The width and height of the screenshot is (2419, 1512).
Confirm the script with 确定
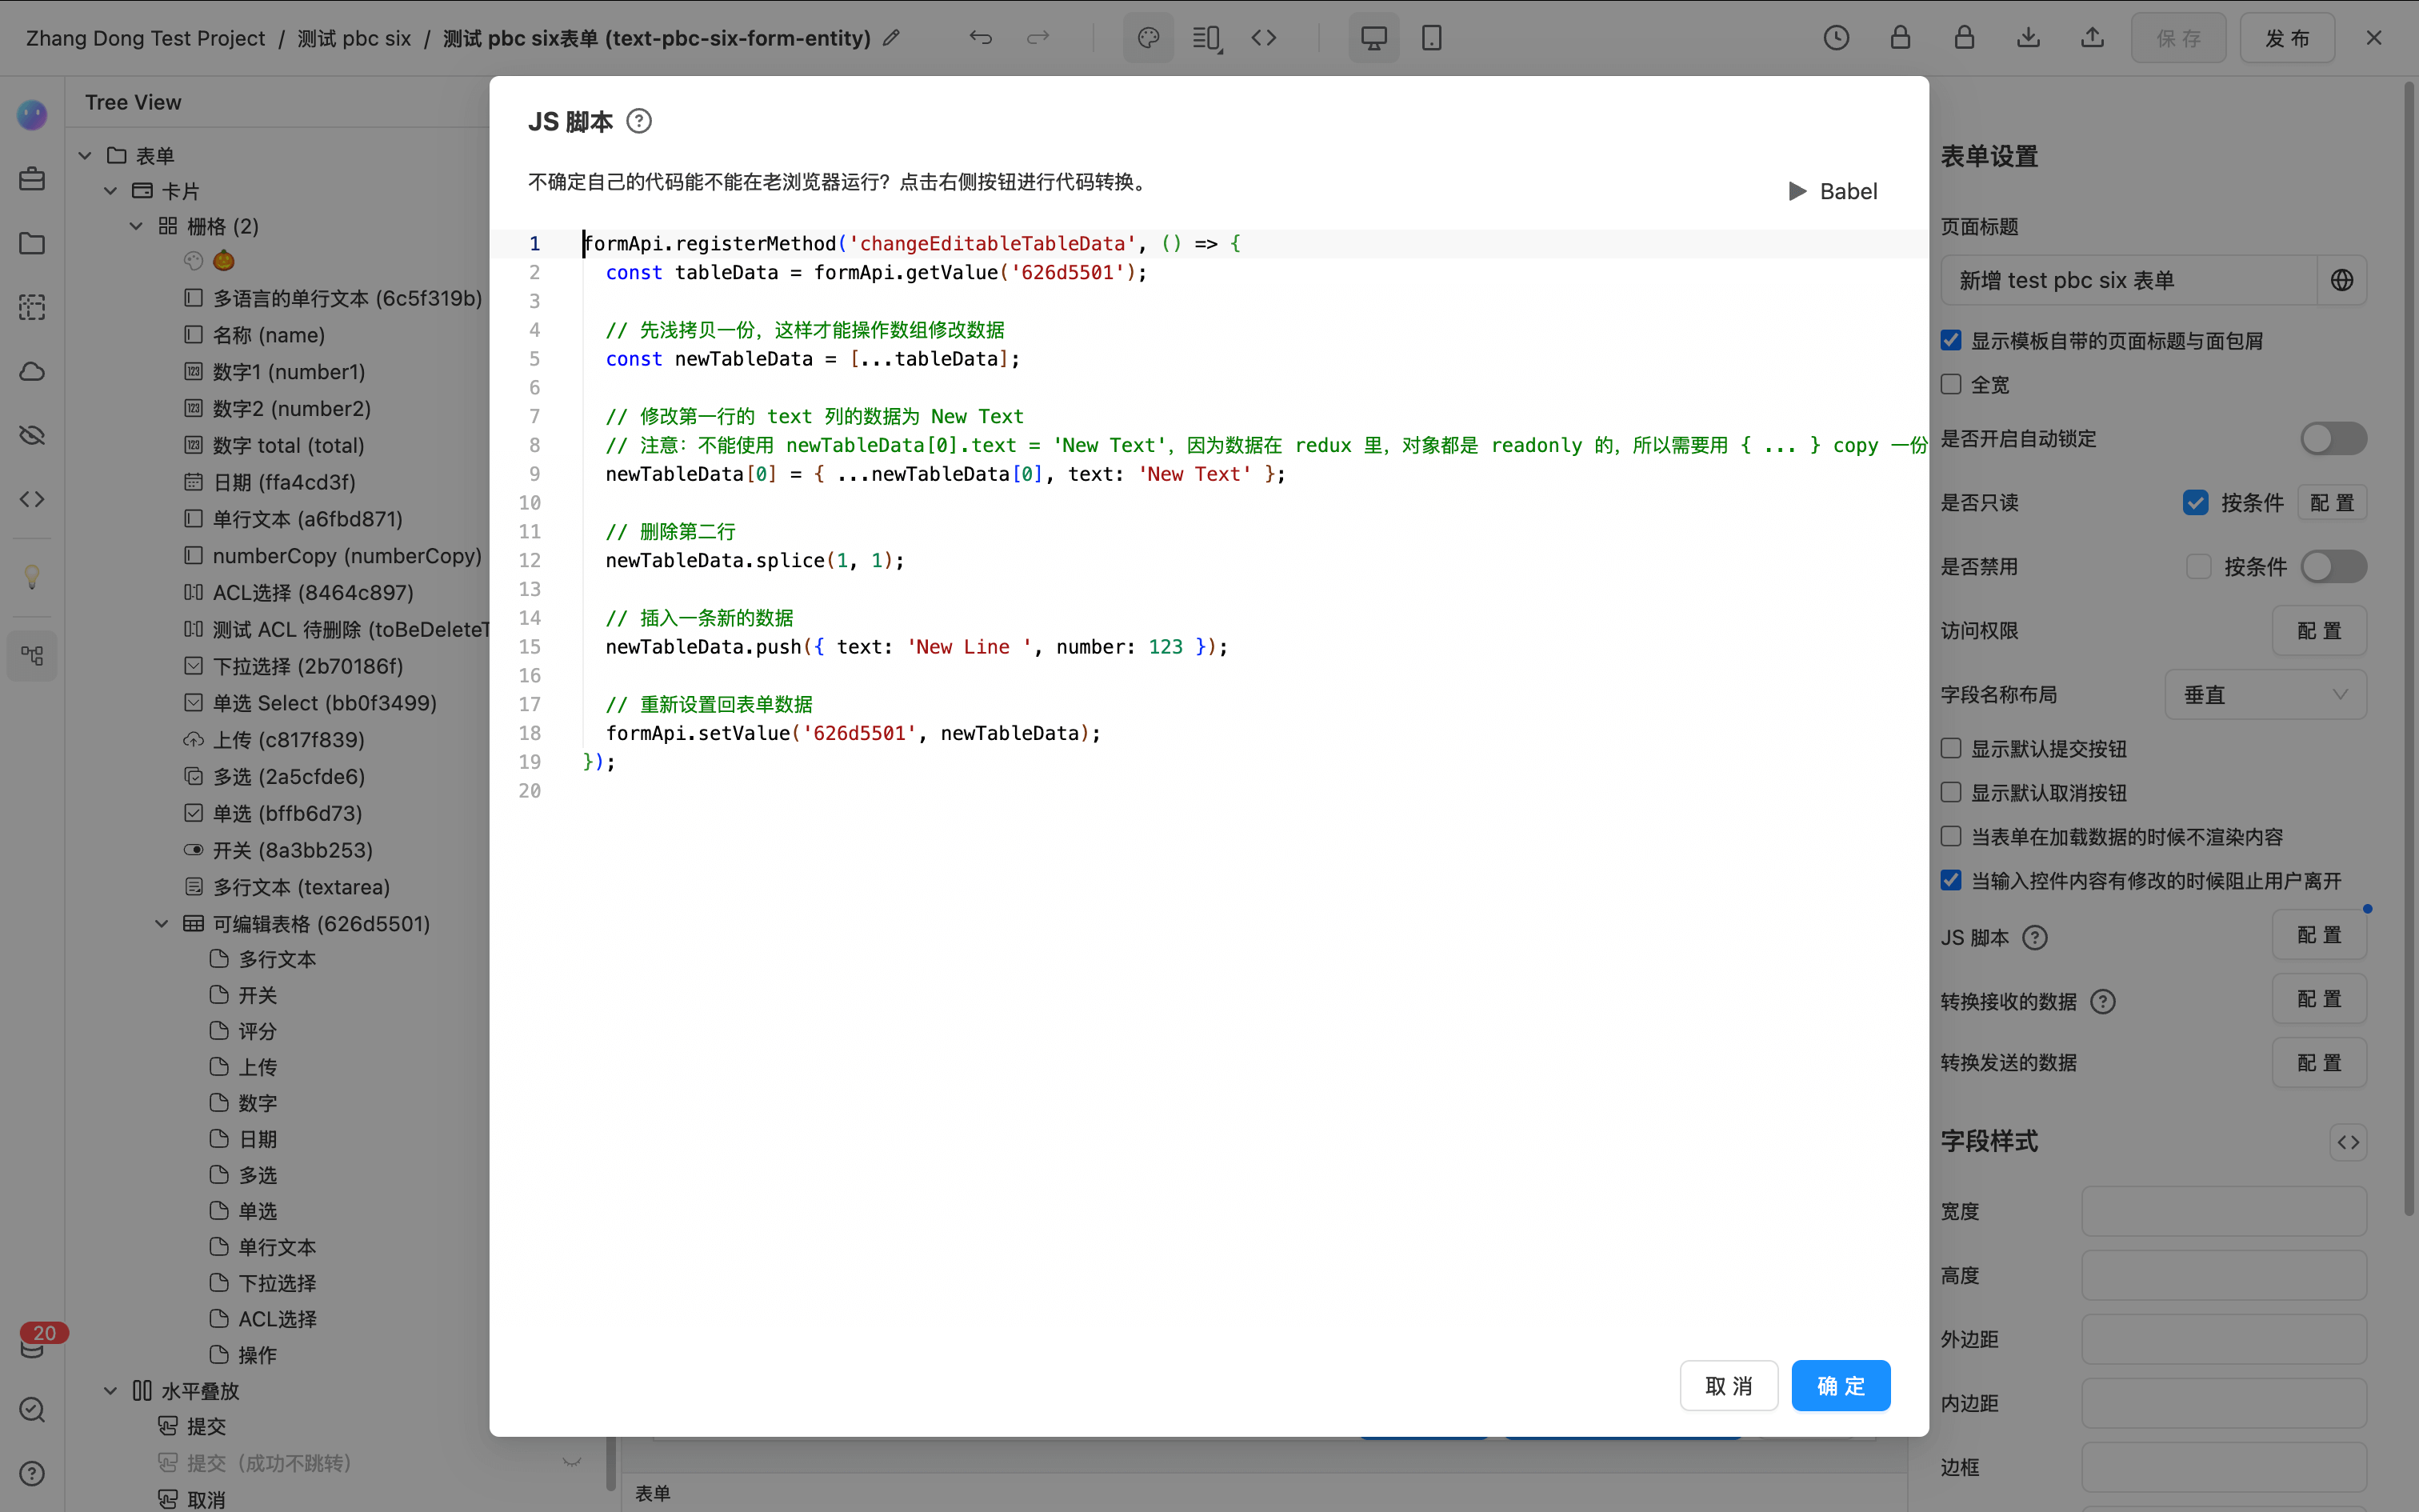click(1840, 1385)
